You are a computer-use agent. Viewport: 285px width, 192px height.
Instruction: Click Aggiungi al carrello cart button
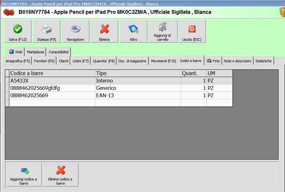163,31
